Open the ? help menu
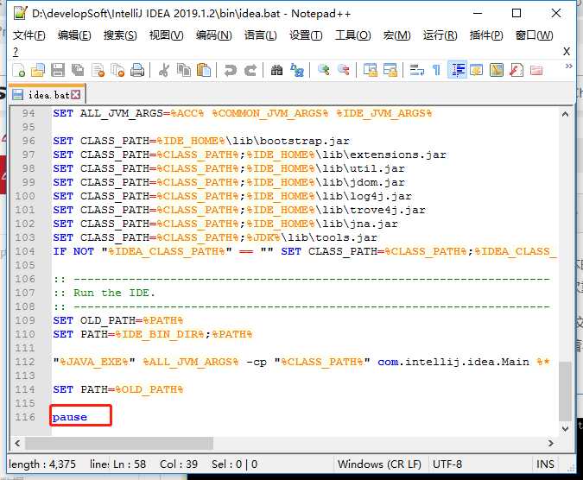The width and height of the screenshot is (583, 480). pos(16,52)
